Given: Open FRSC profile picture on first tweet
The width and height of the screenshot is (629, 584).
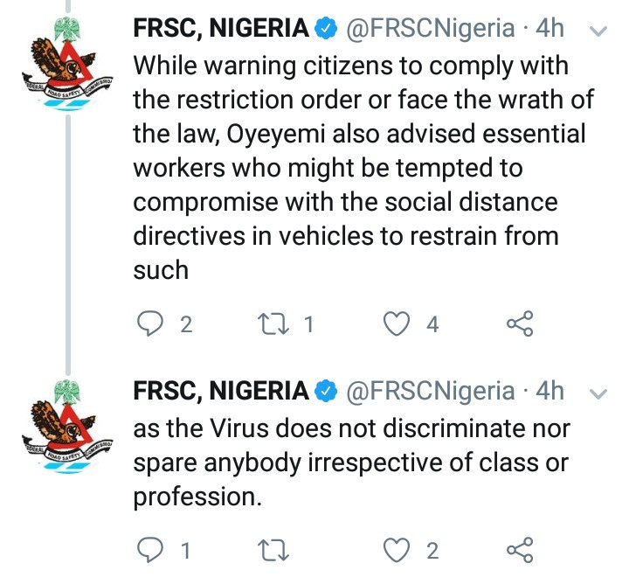Looking at the screenshot, I should pos(67,63).
